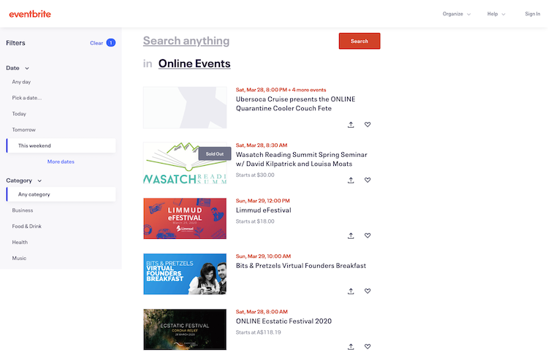The width and height of the screenshot is (548, 363).
Task: Click 'Sat, Mar 28, 8:00 AM' date text
Action: coord(262,312)
